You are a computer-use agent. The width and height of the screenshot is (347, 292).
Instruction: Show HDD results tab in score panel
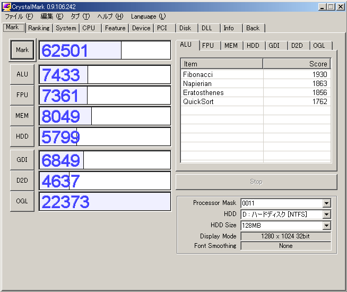(x=253, y=46)
